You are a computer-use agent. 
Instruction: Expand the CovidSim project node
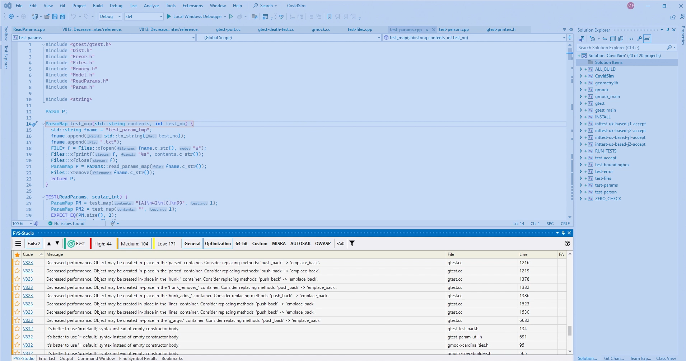581,76
